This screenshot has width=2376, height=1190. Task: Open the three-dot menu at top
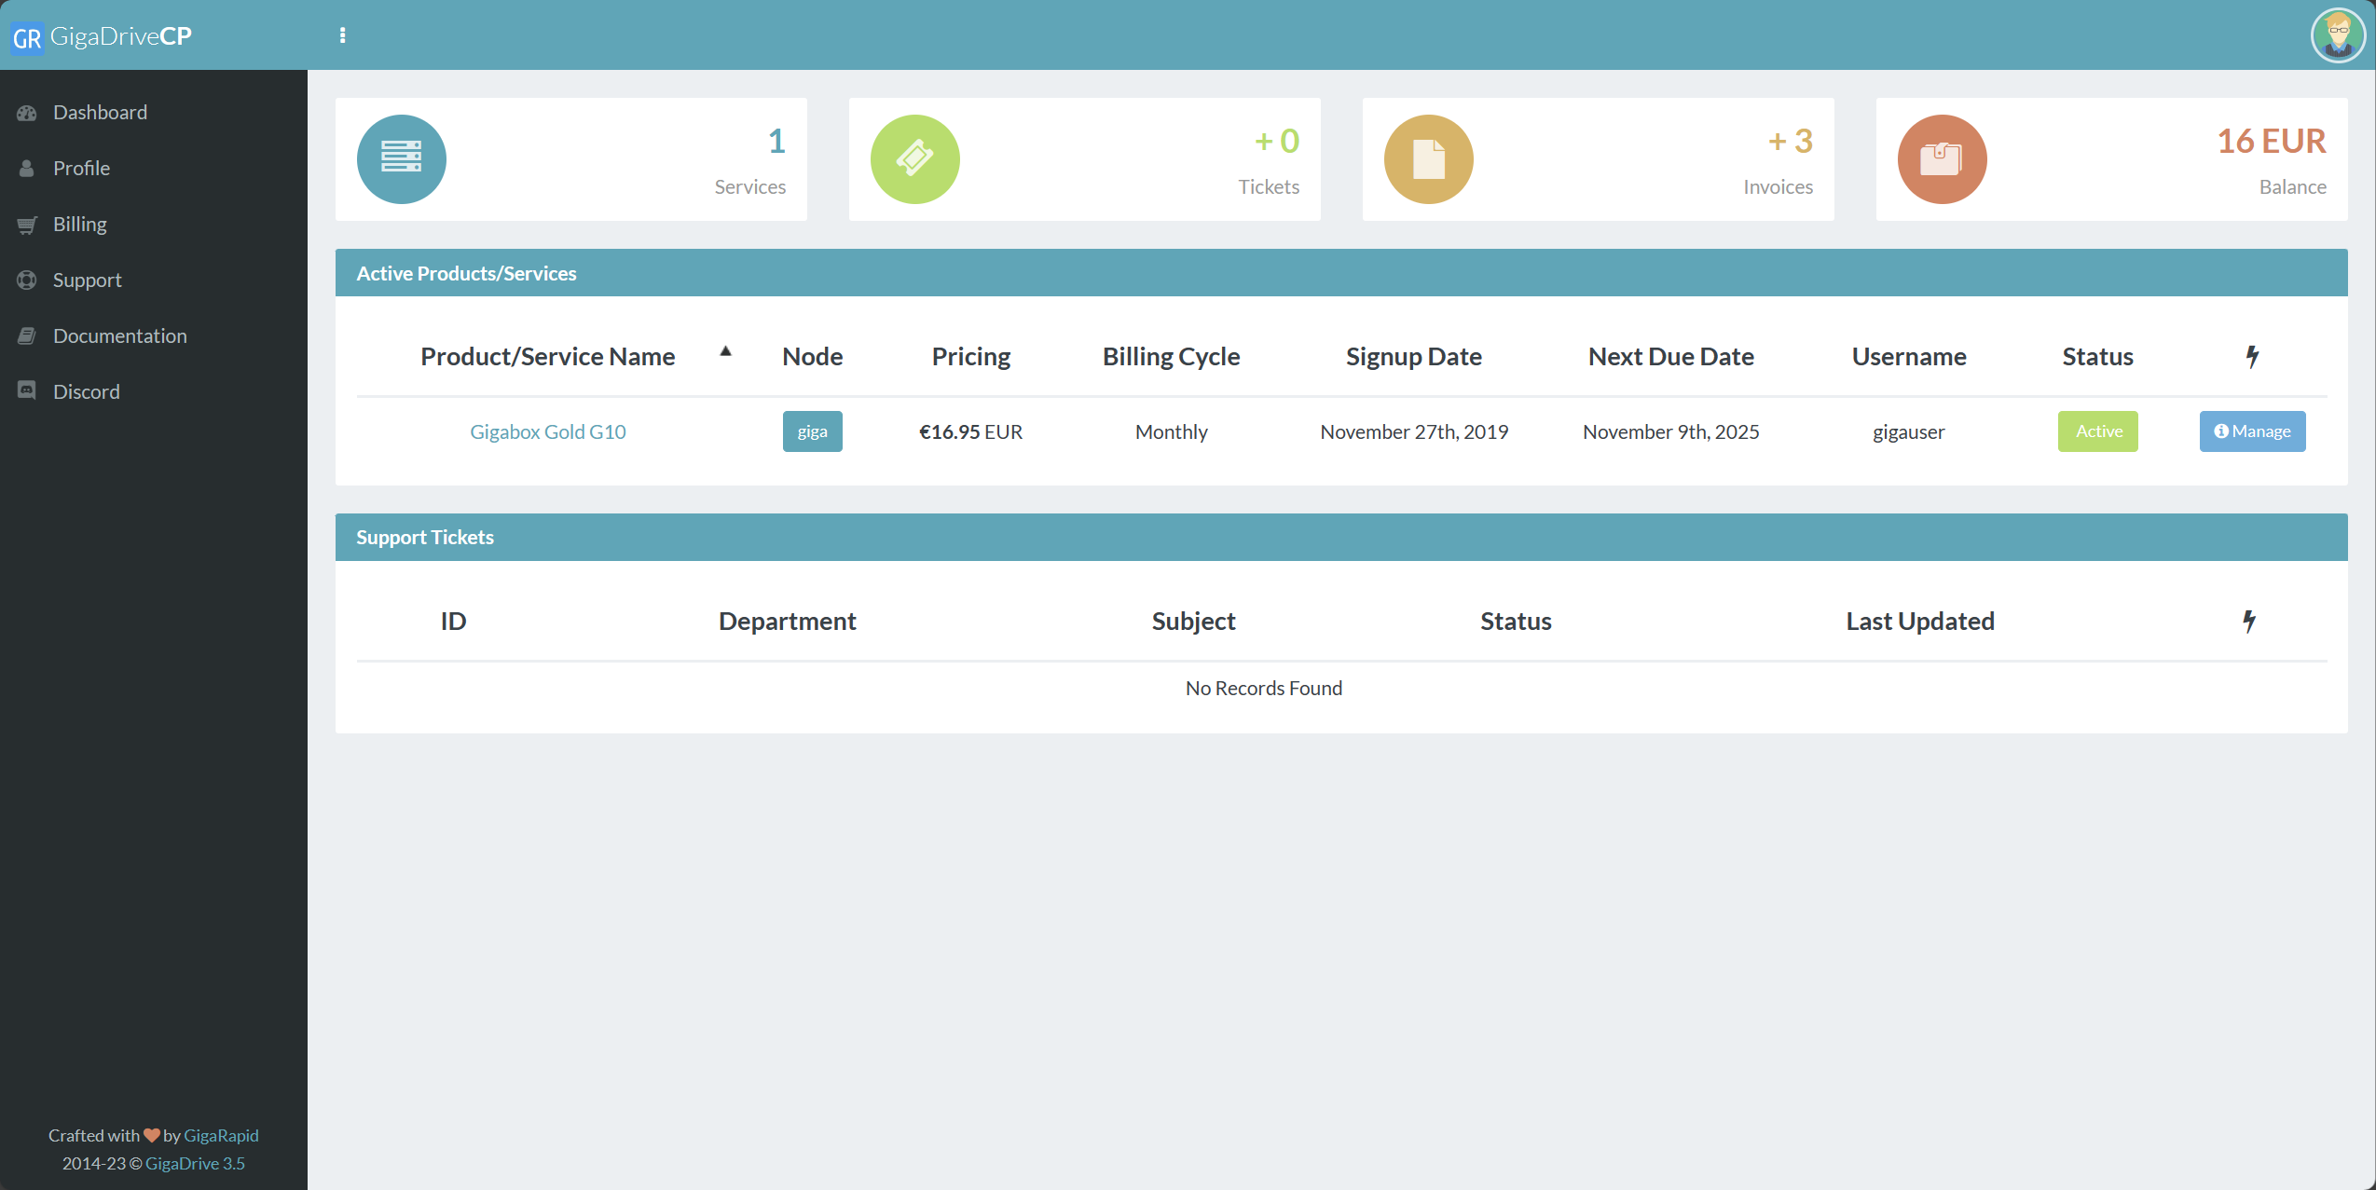[x=341, y=34]
